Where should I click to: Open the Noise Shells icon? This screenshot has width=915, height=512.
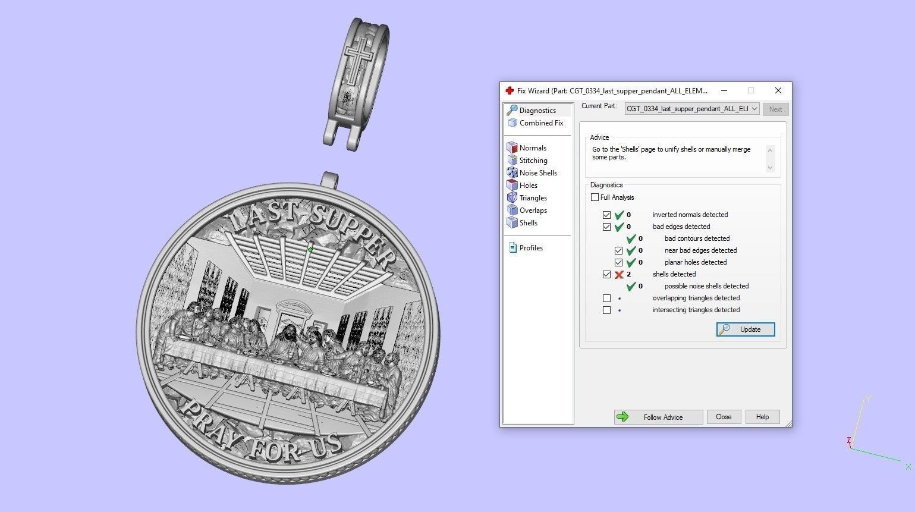point(512,172)
